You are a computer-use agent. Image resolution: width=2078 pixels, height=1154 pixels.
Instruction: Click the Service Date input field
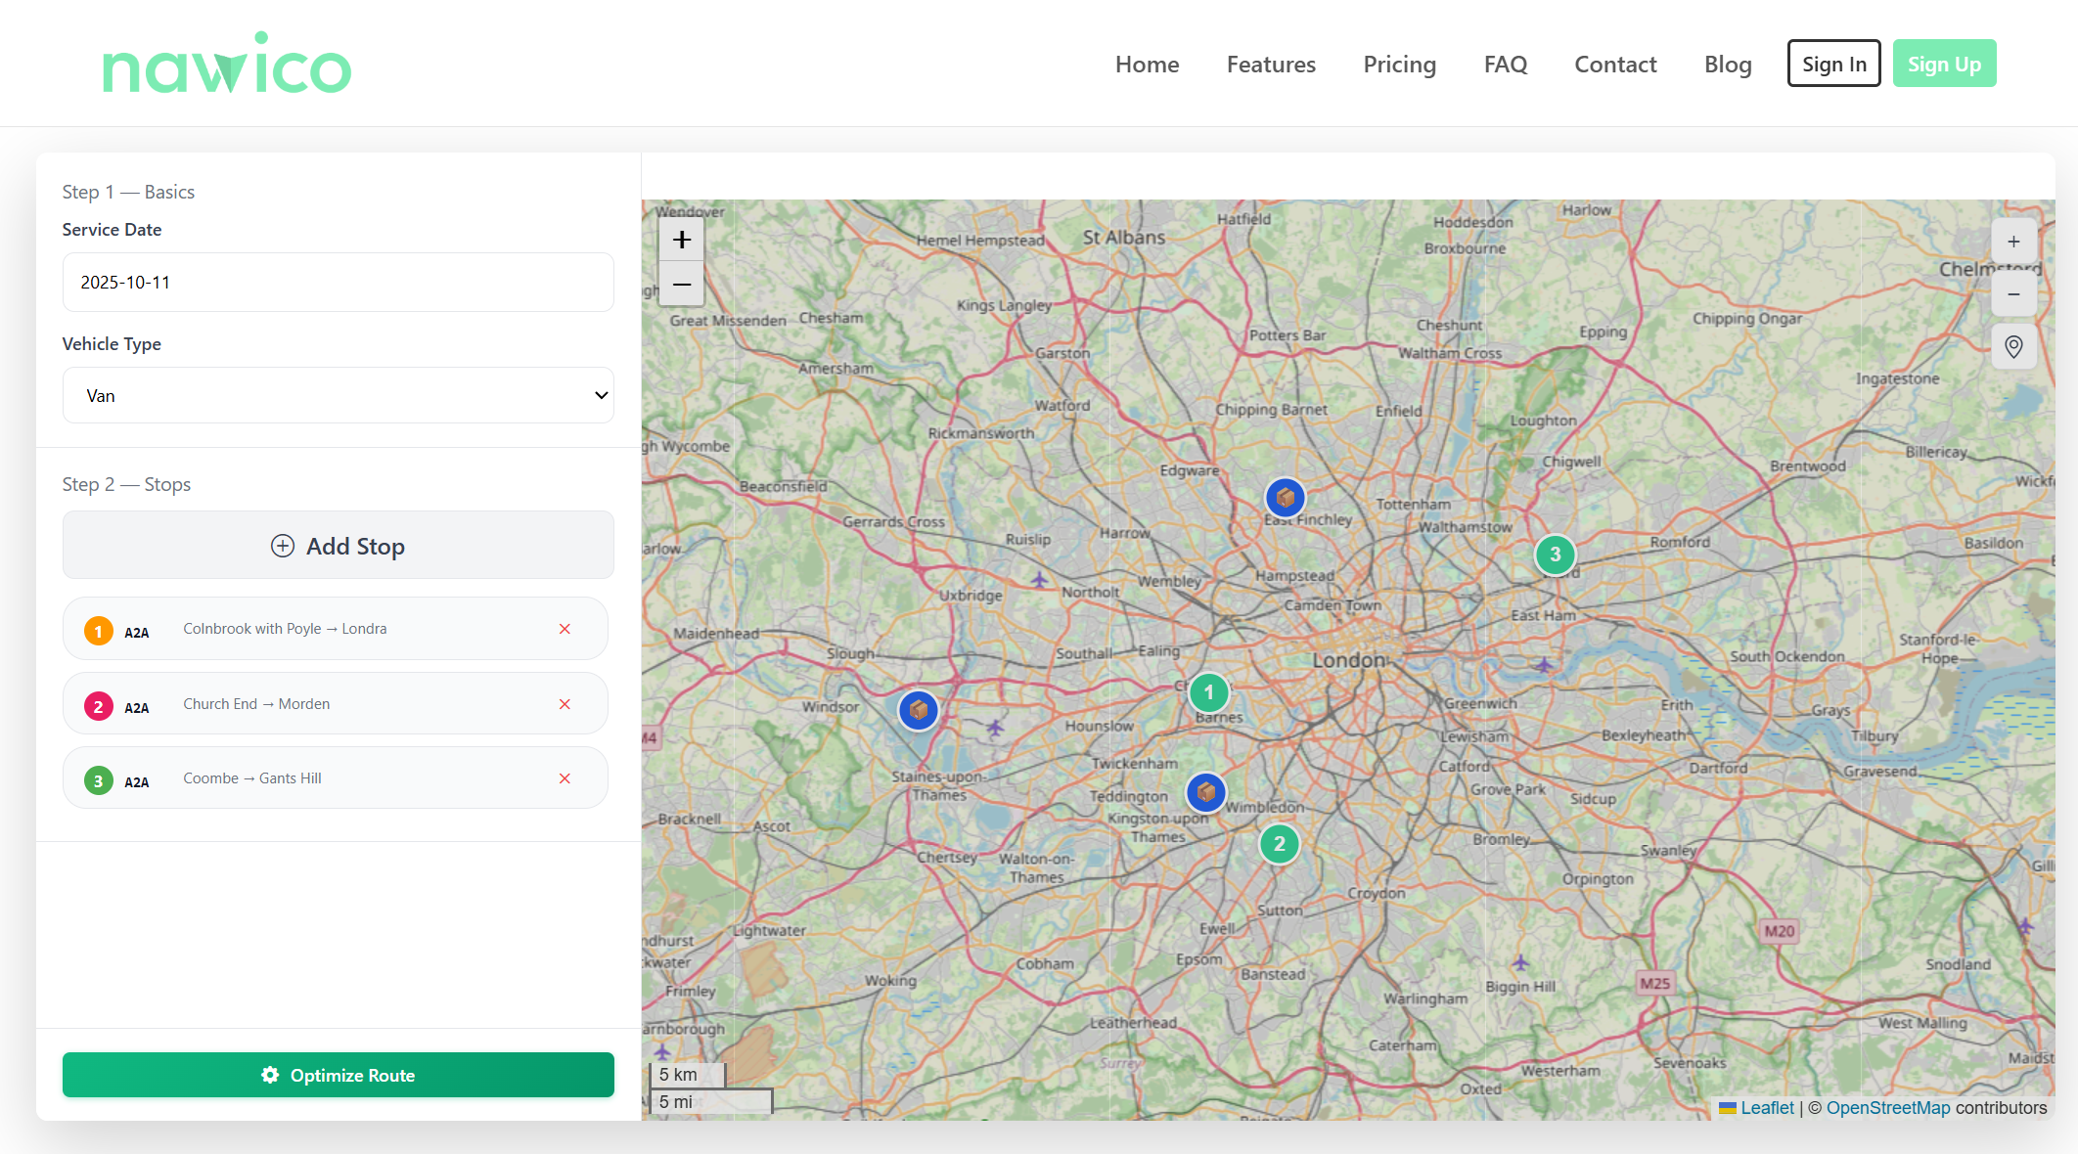[x=339, y=283]
